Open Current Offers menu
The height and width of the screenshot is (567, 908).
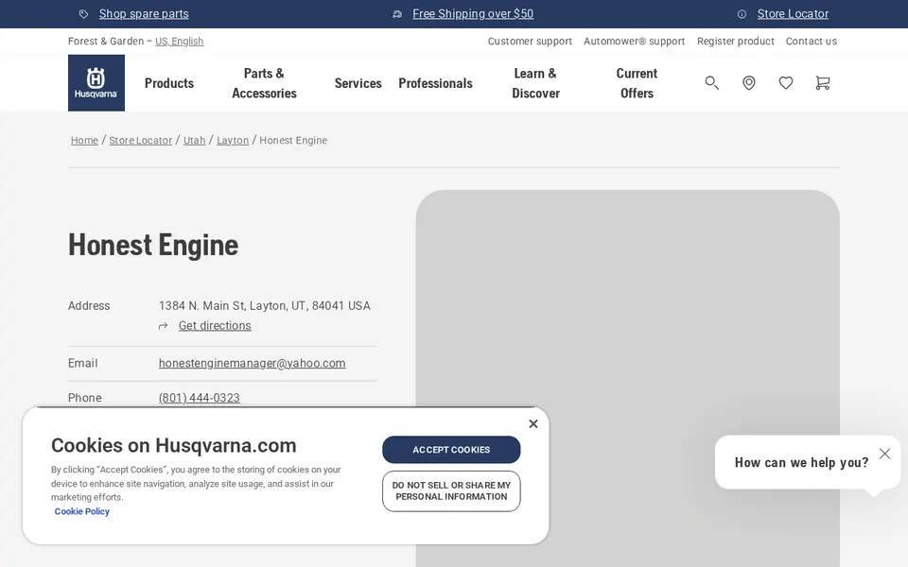(637, 83)
